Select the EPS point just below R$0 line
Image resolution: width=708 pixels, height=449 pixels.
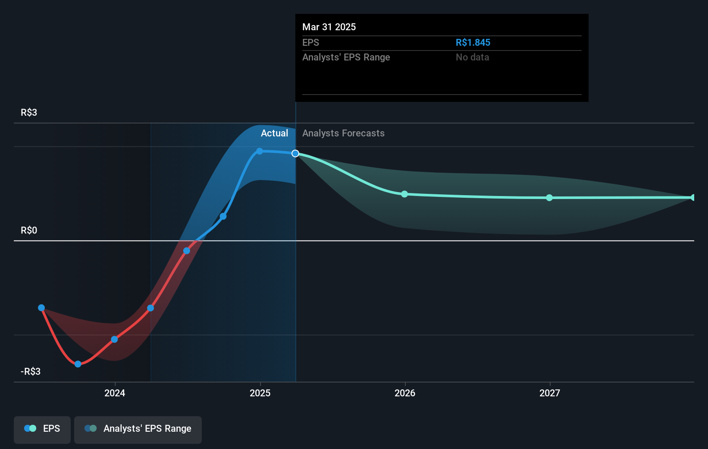pos(187,251)
